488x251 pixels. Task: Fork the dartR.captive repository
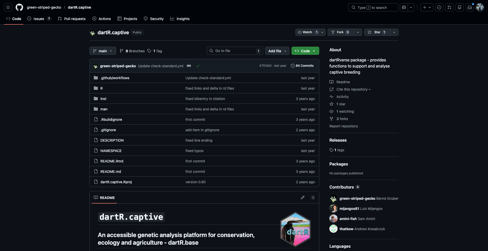[x=340, y=32]
